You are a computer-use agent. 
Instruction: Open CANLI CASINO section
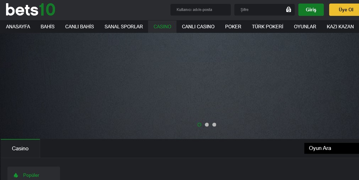click(x=198, y=27)
